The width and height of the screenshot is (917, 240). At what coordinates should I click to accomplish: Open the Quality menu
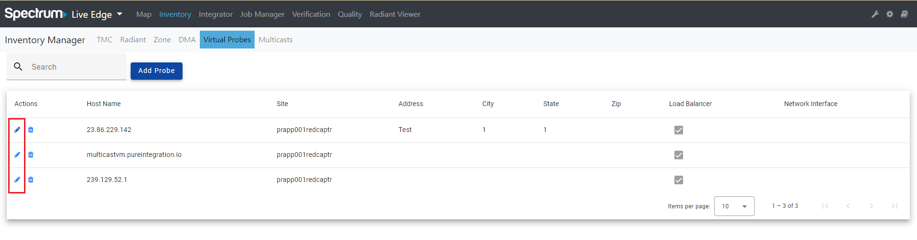point(350,14)
